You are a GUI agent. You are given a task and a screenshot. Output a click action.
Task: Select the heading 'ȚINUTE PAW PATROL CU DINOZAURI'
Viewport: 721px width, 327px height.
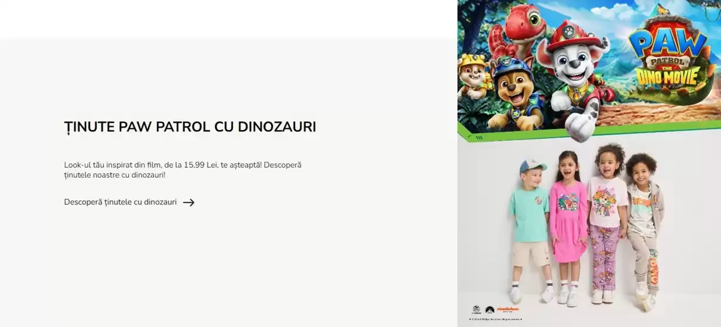click(x=190, y=127)
